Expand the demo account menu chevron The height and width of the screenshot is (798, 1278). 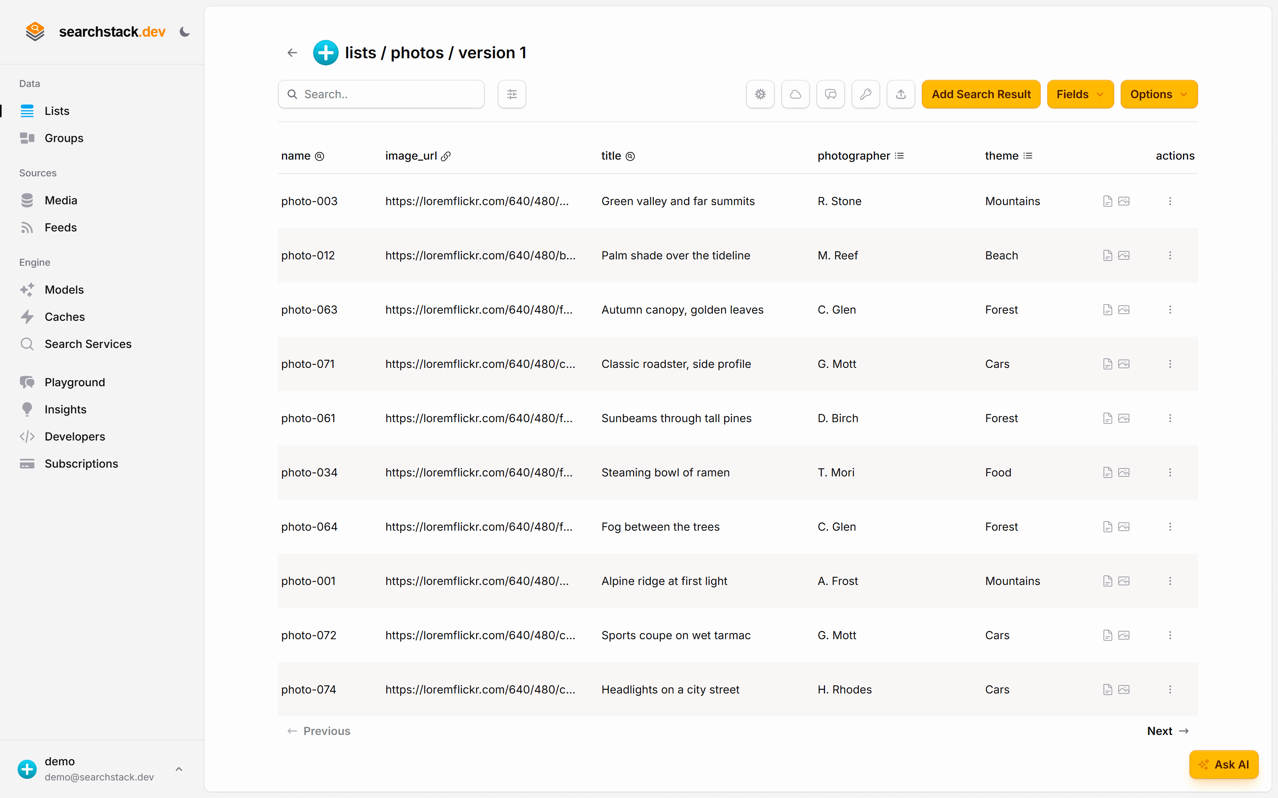pos(179,769)
